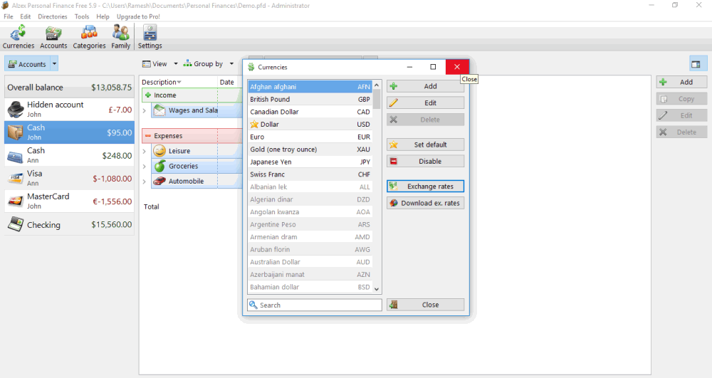Viewport: 712px width, 378px height.
Task: Click John's Cash wallet icon
Action: point(16,132)
